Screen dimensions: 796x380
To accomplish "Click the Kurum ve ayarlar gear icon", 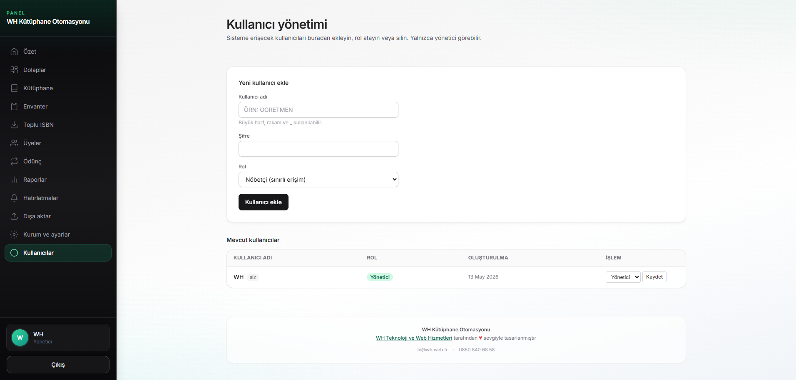I will point(14,234).
